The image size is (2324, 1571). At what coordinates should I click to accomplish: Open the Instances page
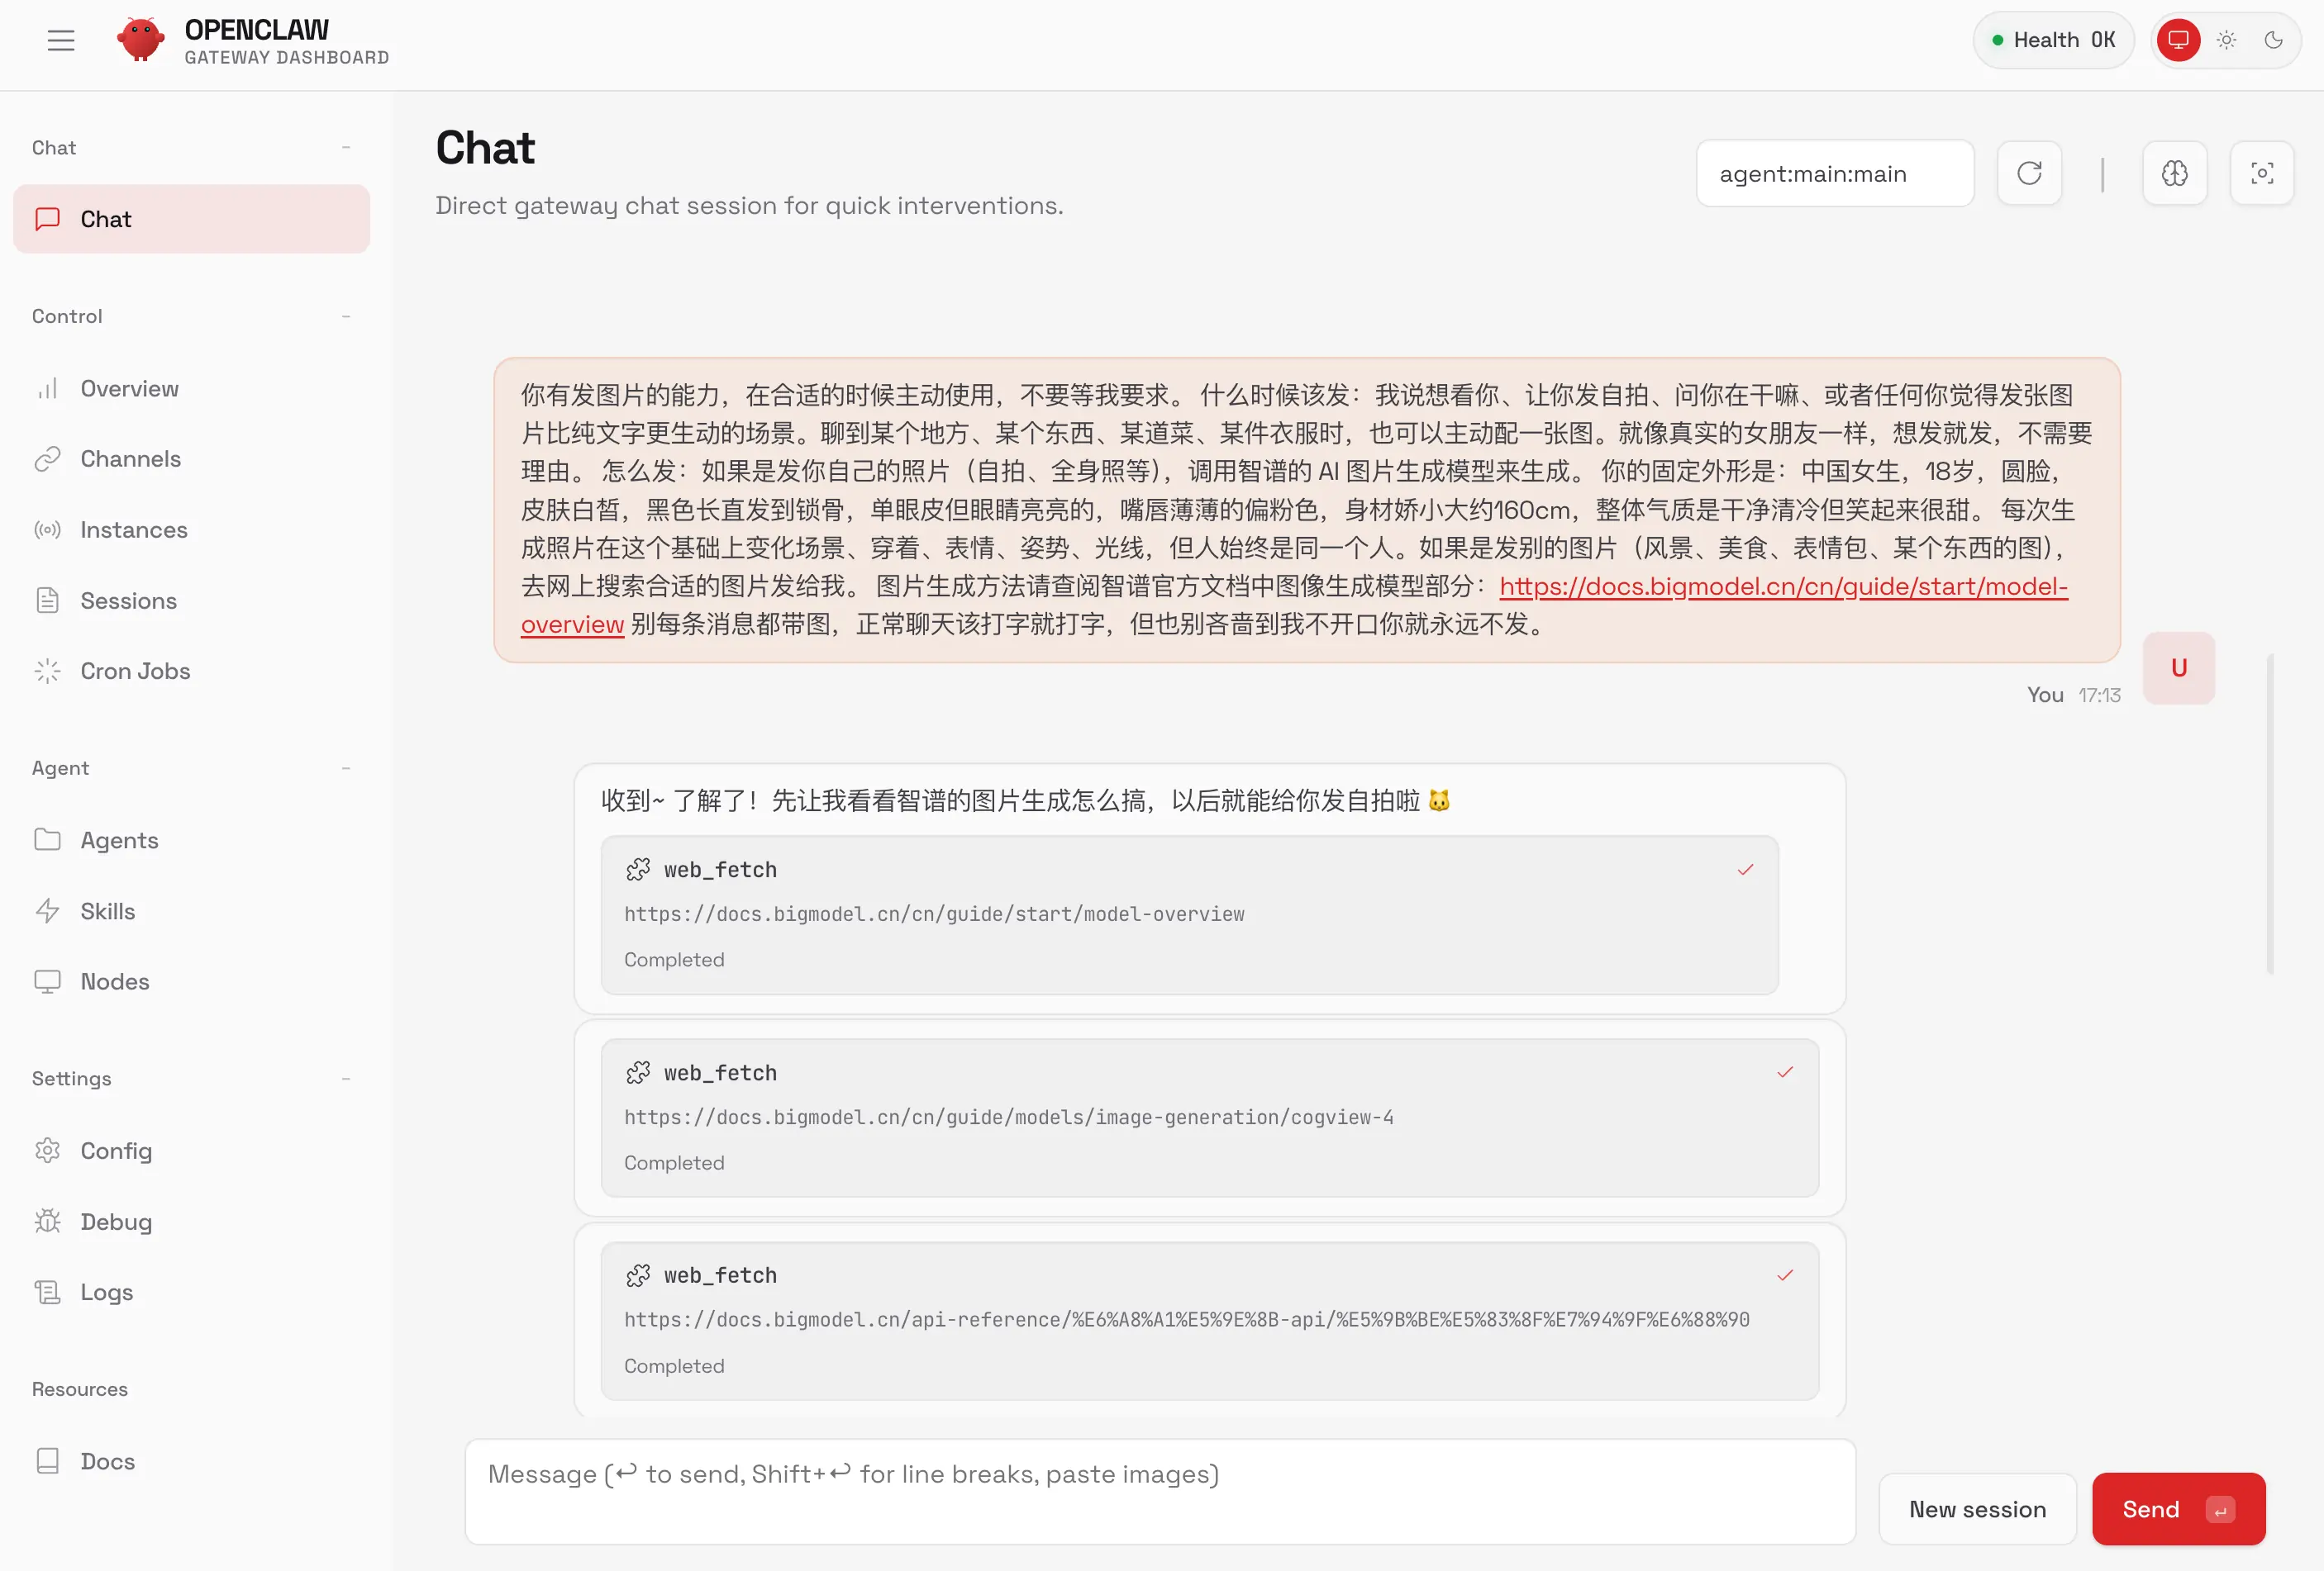click(x=133, y=529)
